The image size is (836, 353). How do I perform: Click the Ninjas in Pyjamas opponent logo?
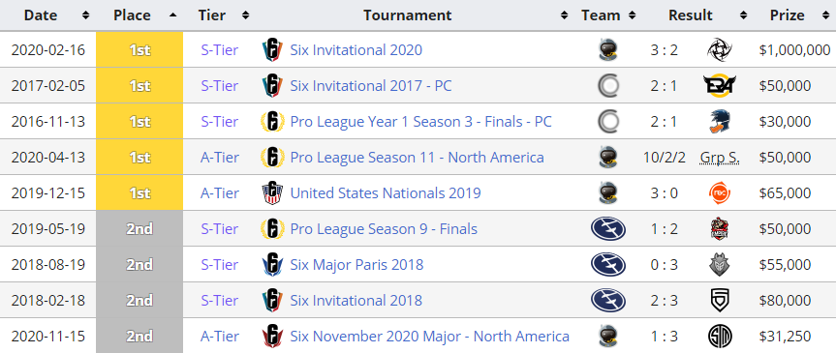[719, 50]
